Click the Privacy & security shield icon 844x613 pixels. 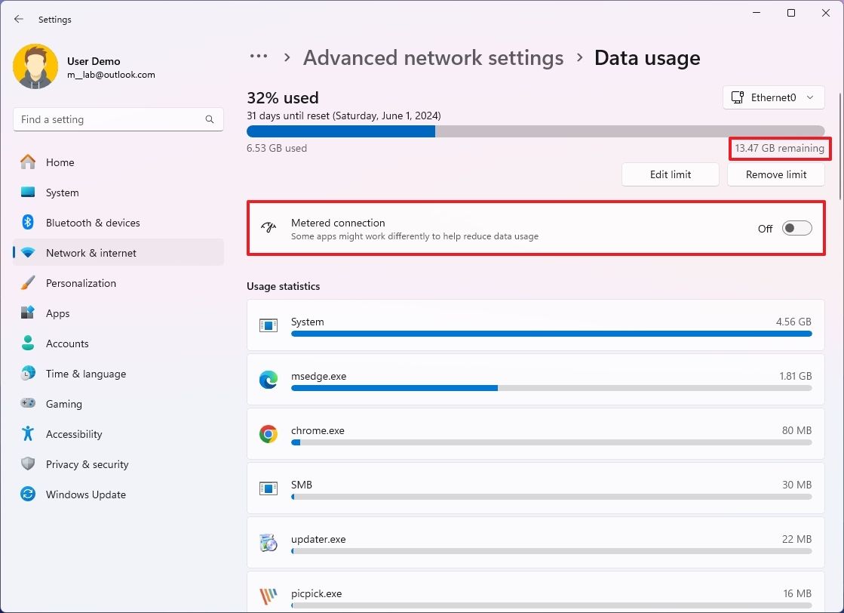(x=29, y=464)
